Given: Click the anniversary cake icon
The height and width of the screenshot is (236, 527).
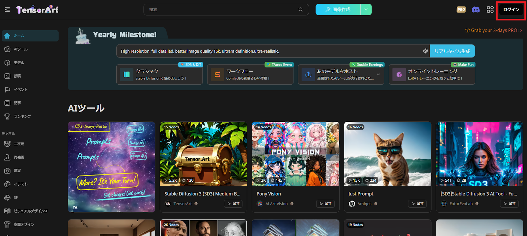Looking at the screenshot, I should [82, 36].
